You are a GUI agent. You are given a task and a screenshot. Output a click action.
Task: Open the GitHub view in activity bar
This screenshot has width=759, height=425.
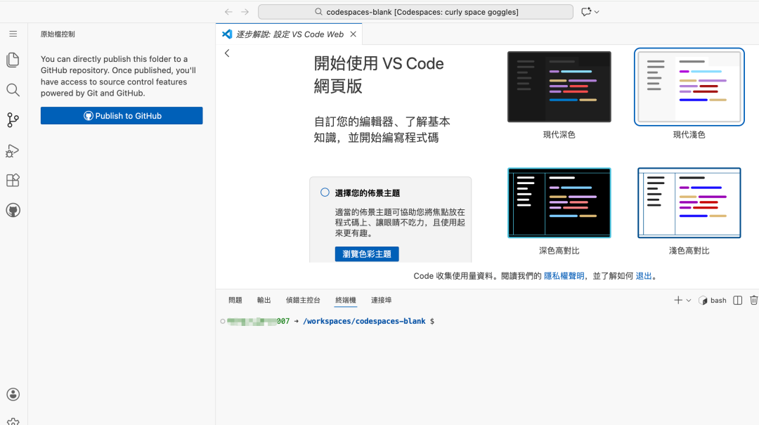click(x=13, y=211)
